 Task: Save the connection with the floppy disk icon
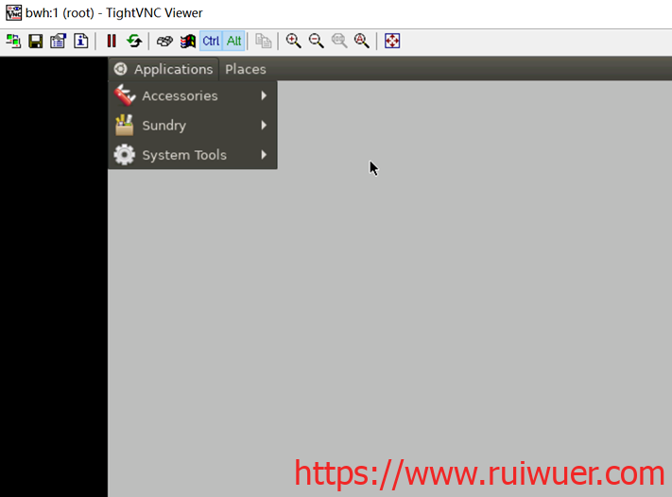(36, 41)
